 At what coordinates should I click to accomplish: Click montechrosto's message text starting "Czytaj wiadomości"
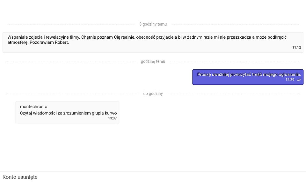[68, 113]
